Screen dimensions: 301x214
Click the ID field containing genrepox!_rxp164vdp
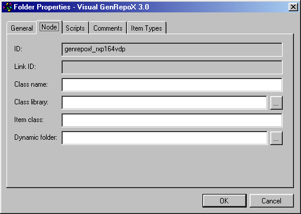pyautogui.click(x=172, y=50)
